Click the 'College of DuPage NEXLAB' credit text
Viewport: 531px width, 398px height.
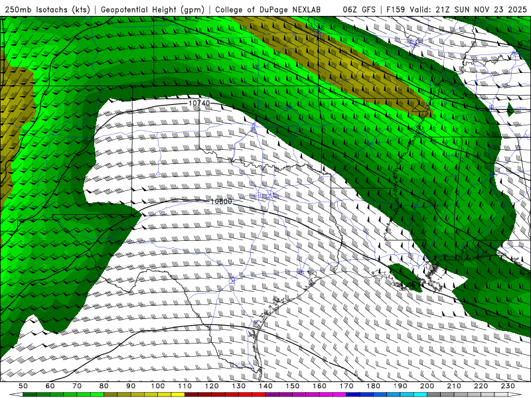point(268,10)
